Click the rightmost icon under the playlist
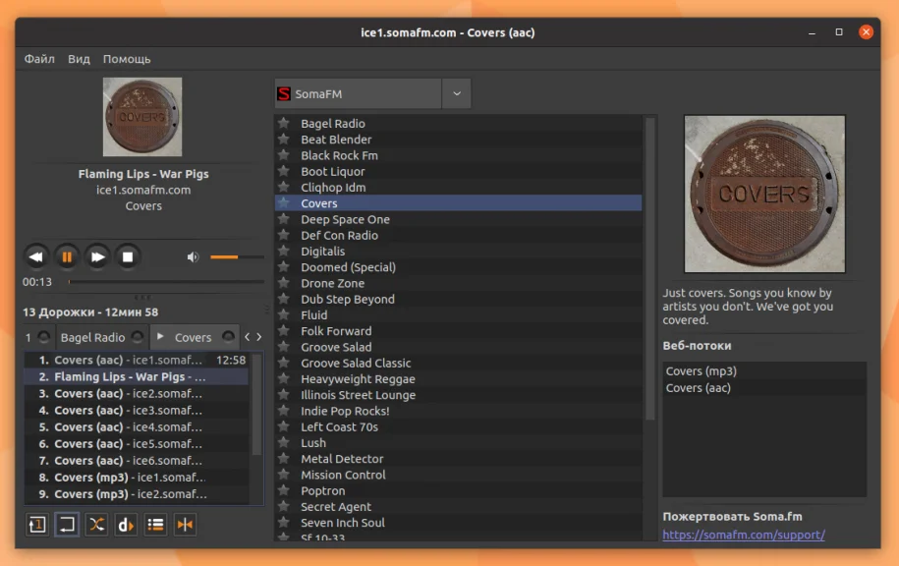The width and height of the screenshot is (899, 566). coord(185,525)
